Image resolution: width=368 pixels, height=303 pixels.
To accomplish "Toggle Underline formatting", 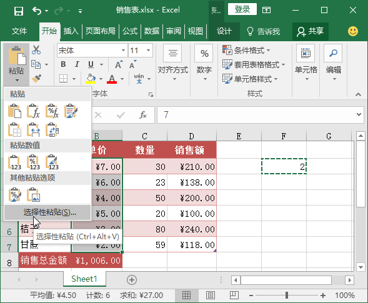I will click(x=91, y=64).
